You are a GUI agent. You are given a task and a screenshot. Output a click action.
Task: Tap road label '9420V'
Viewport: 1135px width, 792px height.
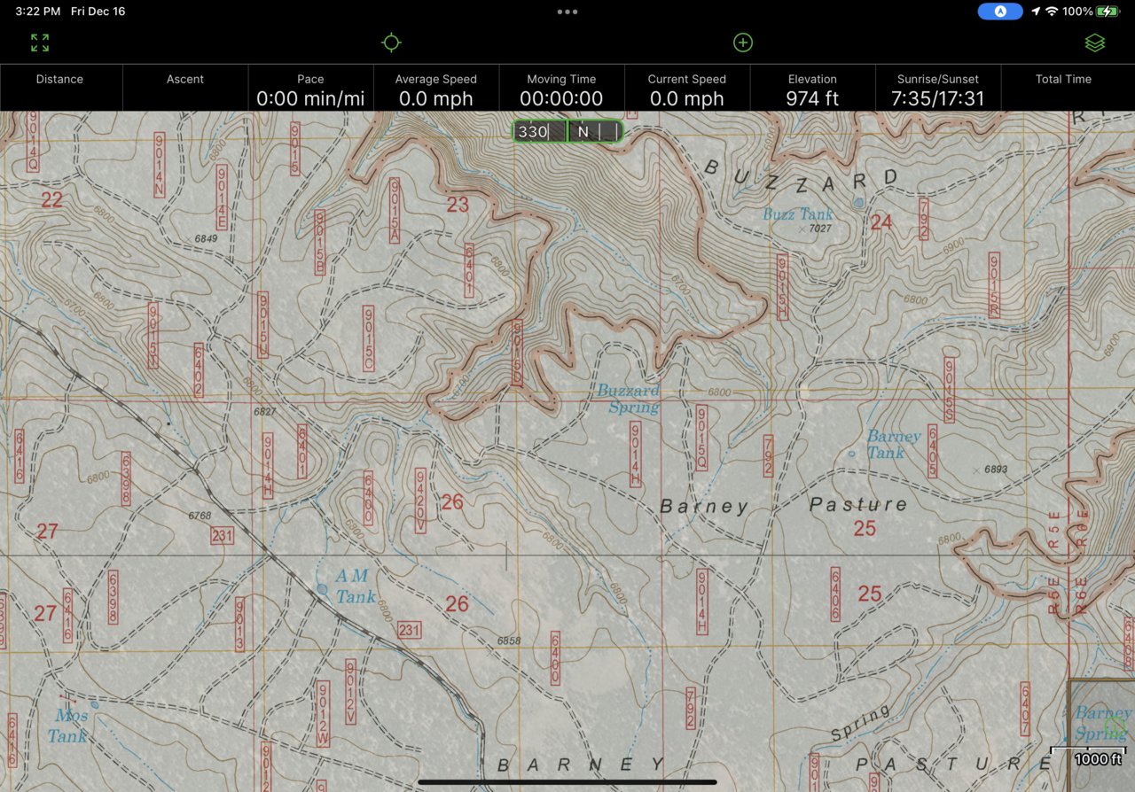click(420, 501)
